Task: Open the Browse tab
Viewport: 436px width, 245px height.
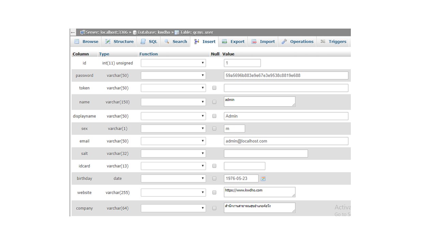Action: [x=86, y=42]
